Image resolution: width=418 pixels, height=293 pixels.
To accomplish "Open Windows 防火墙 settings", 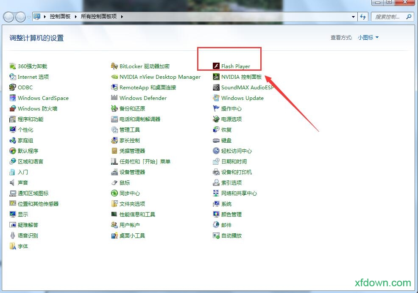I will pos(36,108).
